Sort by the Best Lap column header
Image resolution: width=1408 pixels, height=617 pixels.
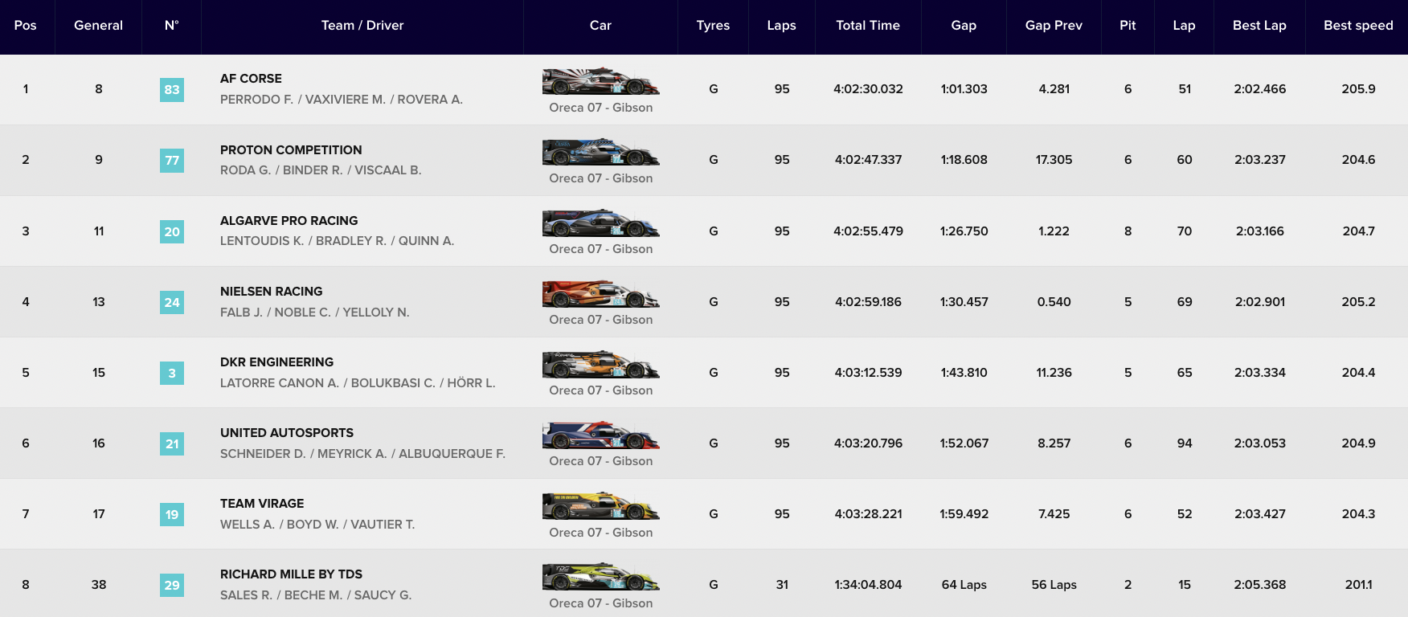click(1259, 26)
